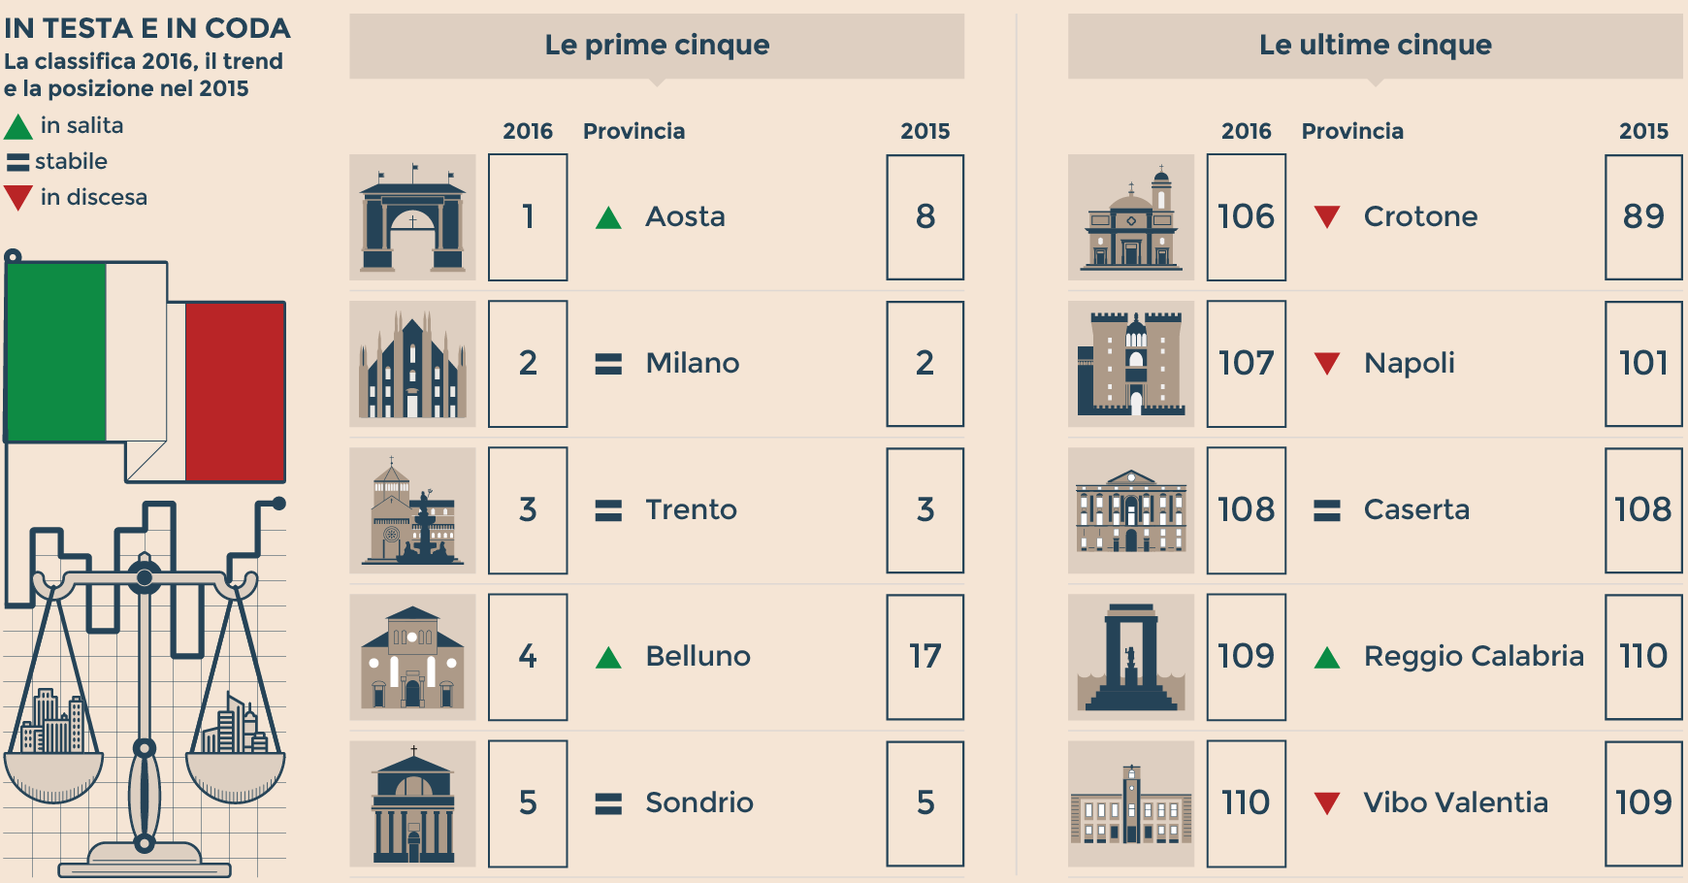Click the Caserta province name
This screenshot has height=883, width=1688.
[x=1416, y=509]
